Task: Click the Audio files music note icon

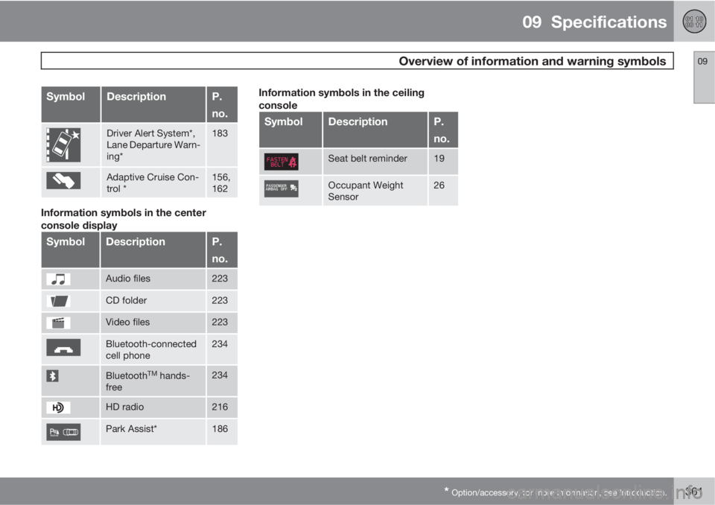Action: [x=58, y=279]
